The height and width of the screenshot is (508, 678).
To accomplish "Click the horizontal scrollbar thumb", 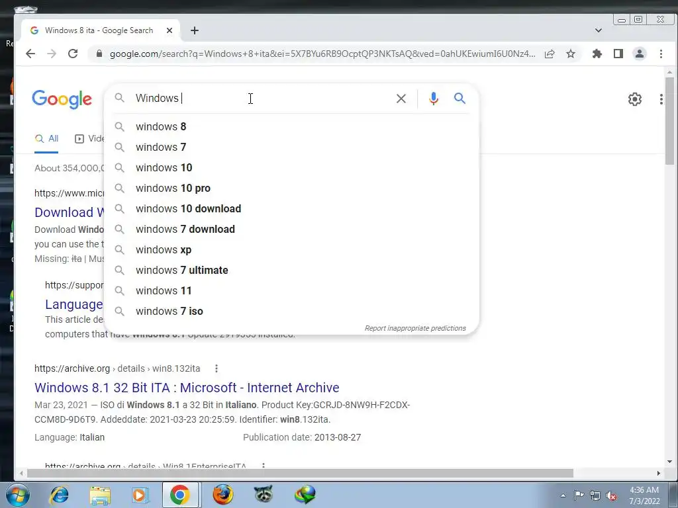I will [300, 474].
